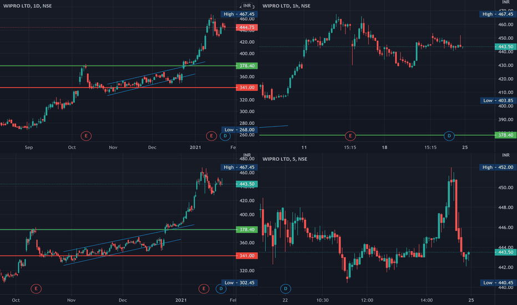The height and width of the screenshot is (305, 517).
Task: Click the 2021 label on 1D time axis
Action: pos(195,148)
